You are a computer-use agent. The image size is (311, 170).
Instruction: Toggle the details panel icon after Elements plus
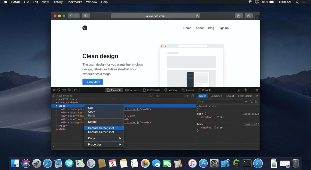193,96
